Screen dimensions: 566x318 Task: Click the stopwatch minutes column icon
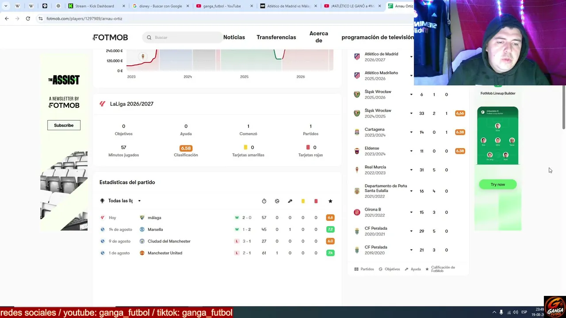[264, 201]
